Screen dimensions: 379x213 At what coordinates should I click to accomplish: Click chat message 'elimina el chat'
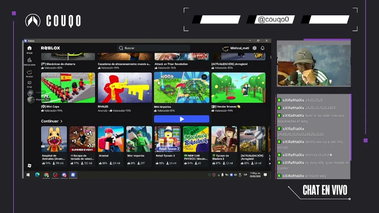[319, 155]
